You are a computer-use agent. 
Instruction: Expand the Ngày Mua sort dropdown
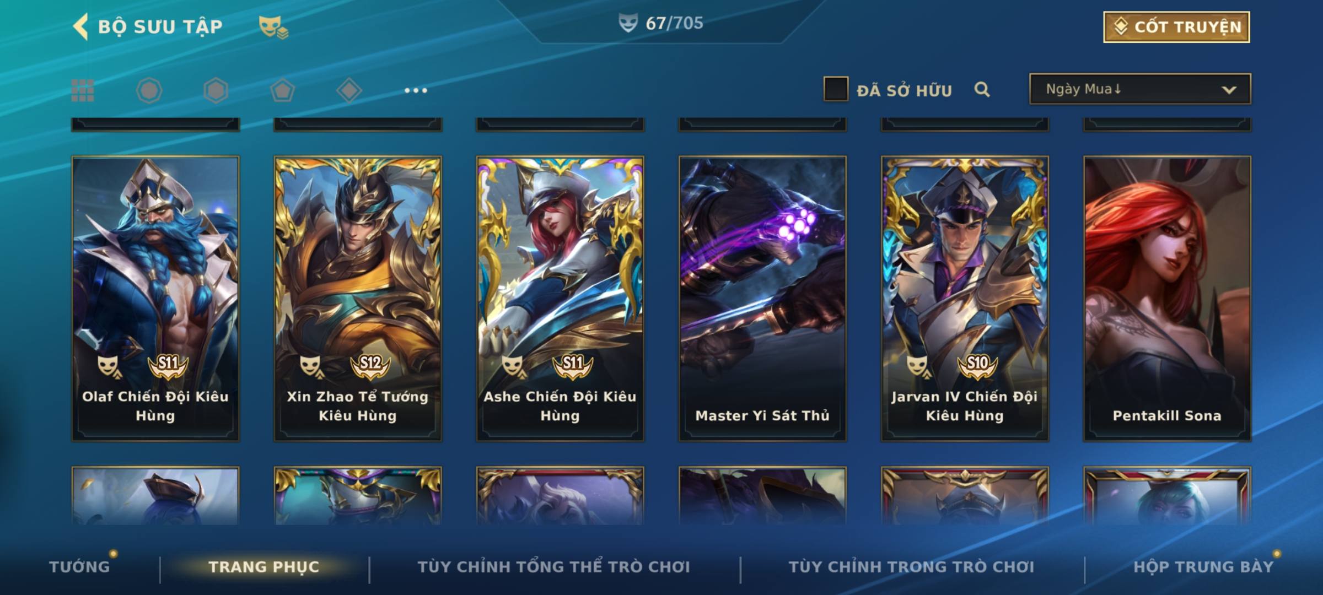(x=1140, y=89)
